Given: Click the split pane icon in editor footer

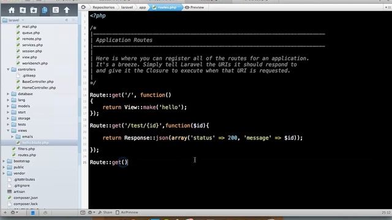Looking at the screenshot, I should [x=83, y=213].
